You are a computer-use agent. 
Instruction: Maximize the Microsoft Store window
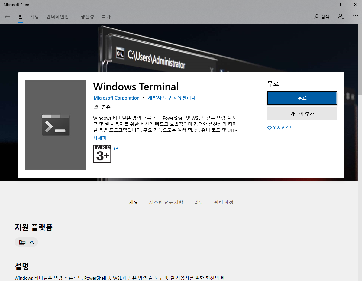click(x=342, y=5)
